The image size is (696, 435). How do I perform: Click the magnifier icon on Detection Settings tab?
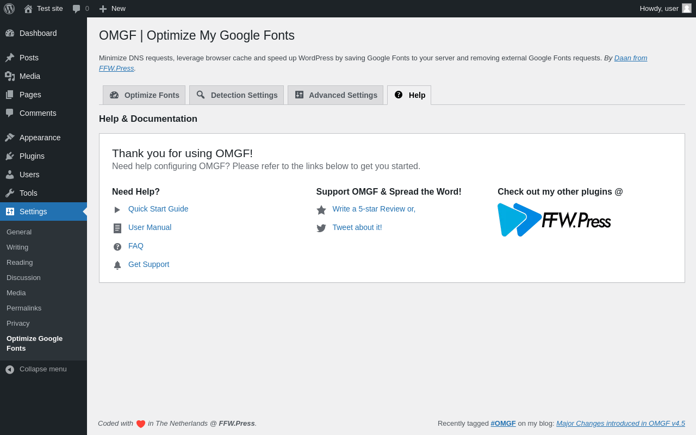tap(201, 95)
